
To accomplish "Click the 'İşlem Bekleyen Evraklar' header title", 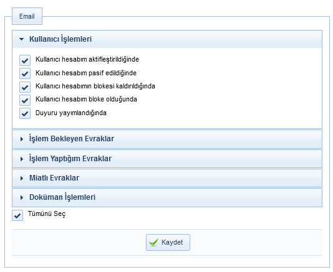I will [72, 139].
